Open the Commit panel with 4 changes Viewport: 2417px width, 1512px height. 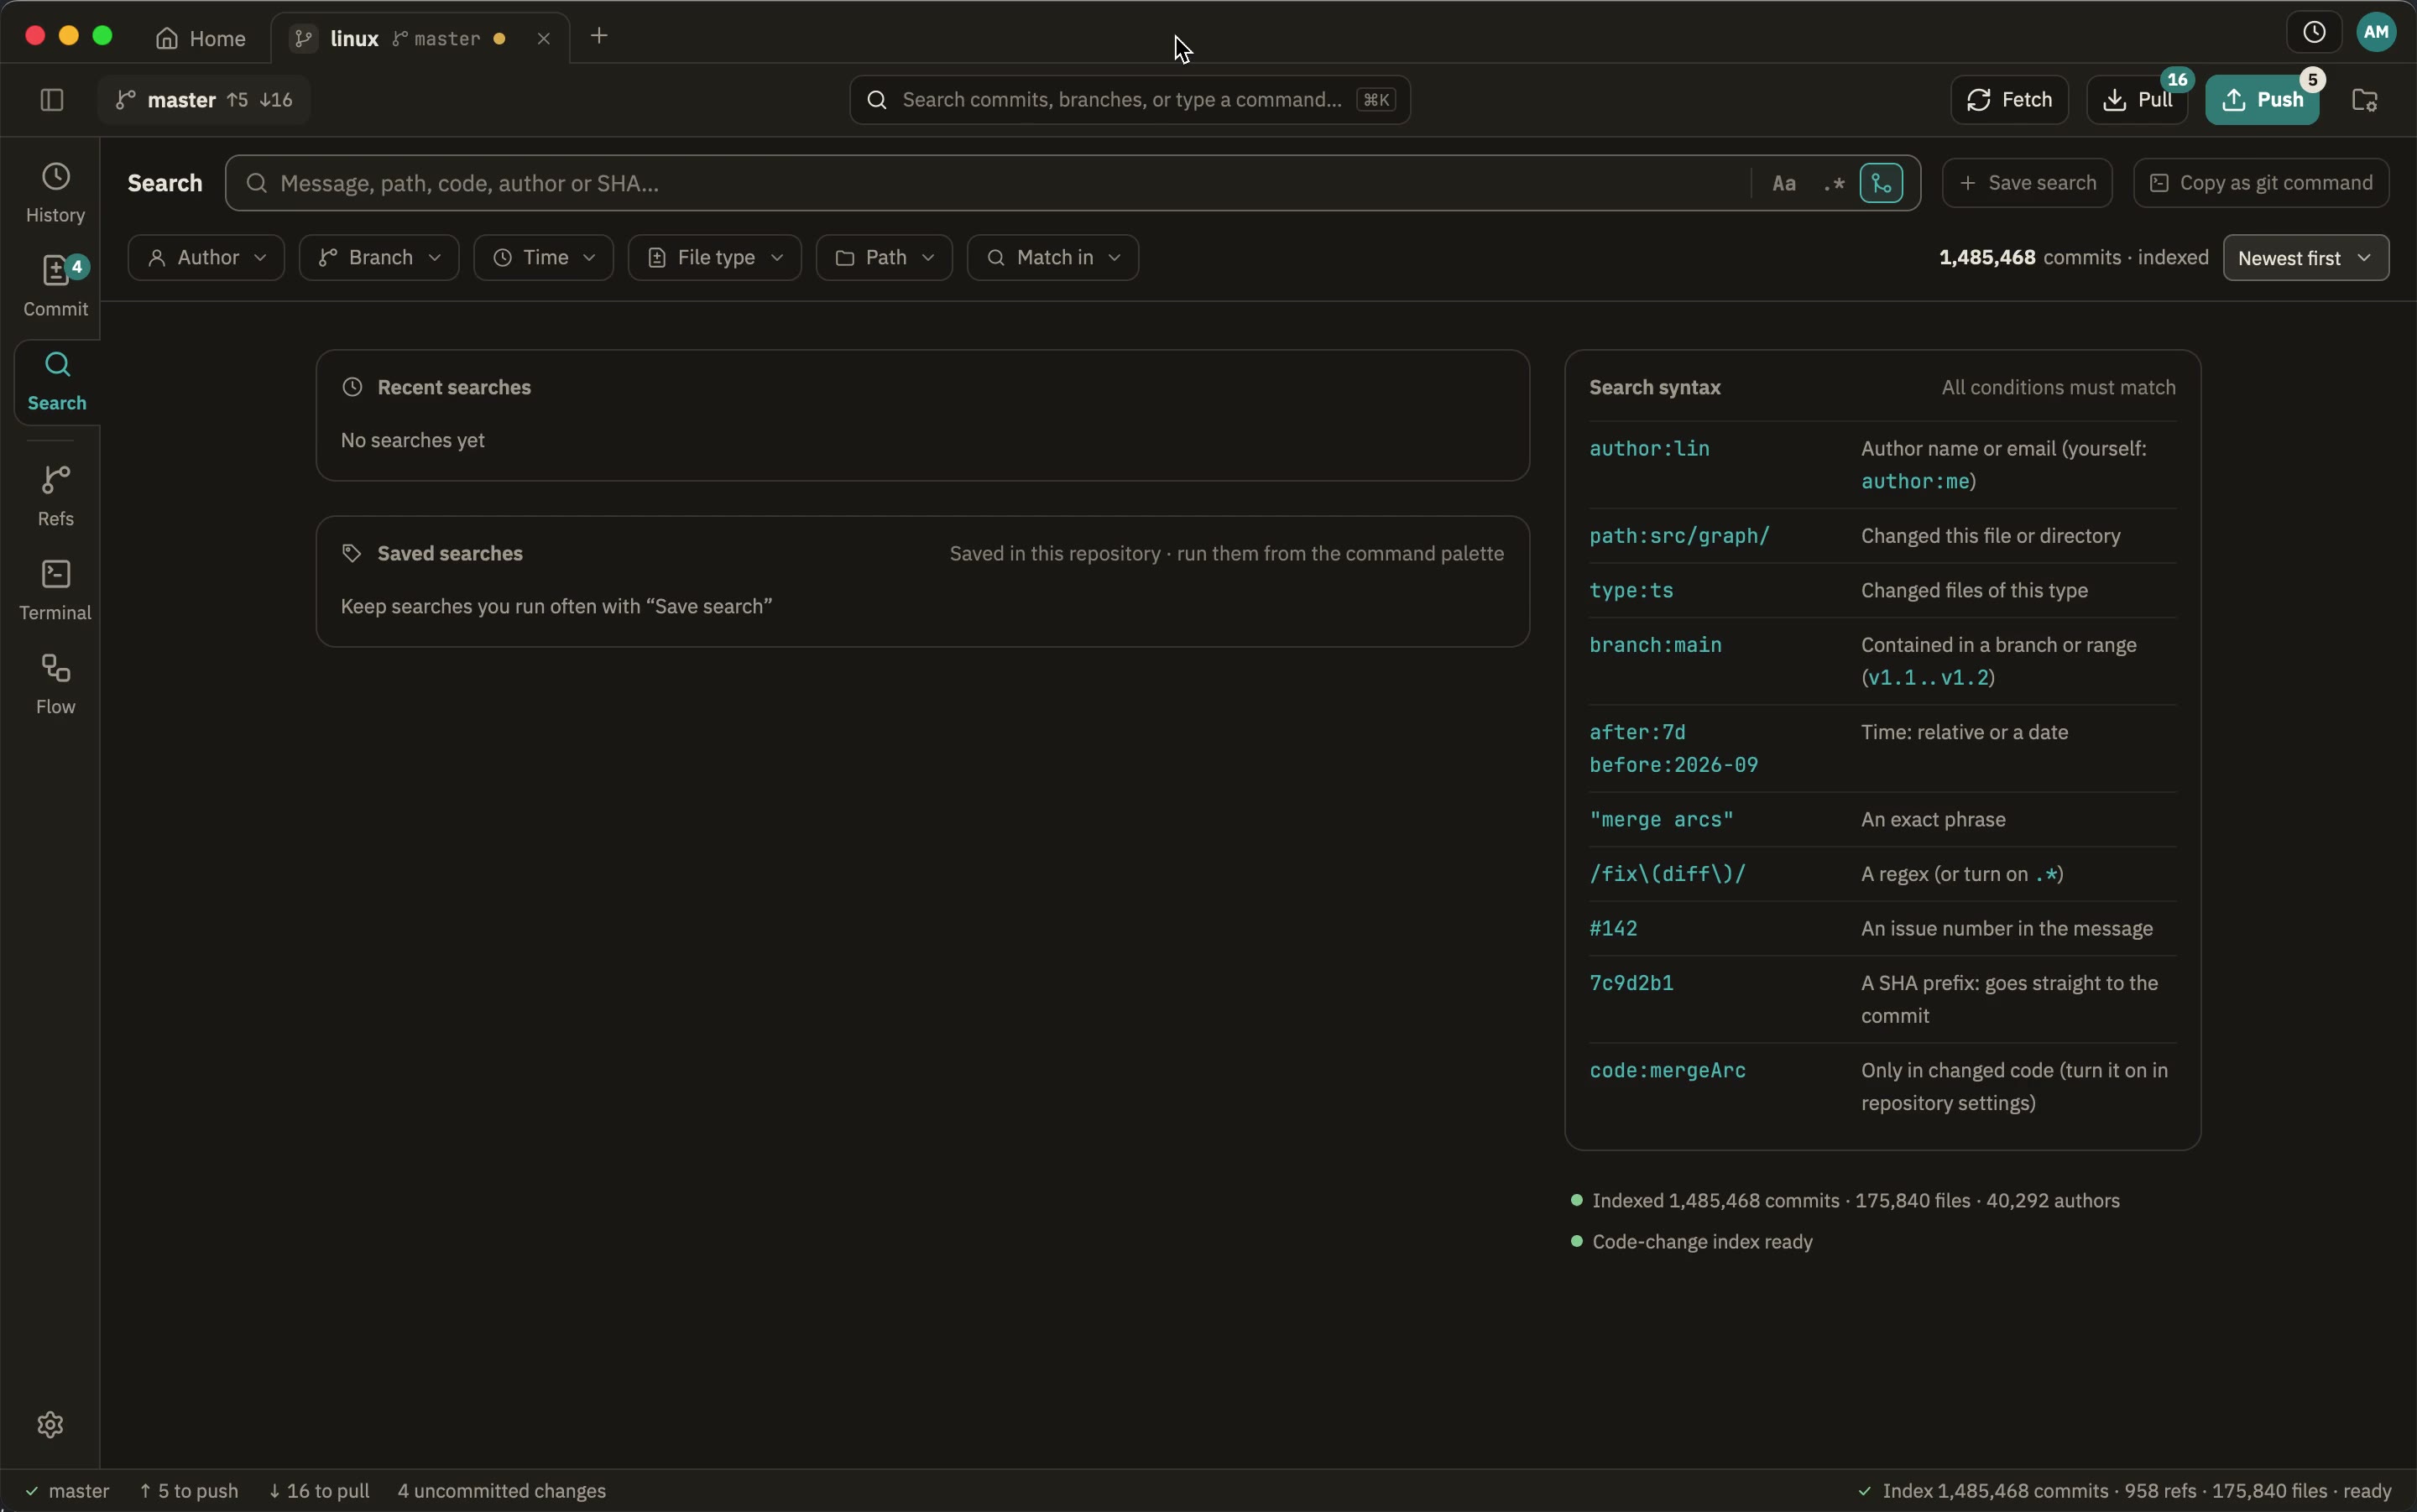pos(55,288)
